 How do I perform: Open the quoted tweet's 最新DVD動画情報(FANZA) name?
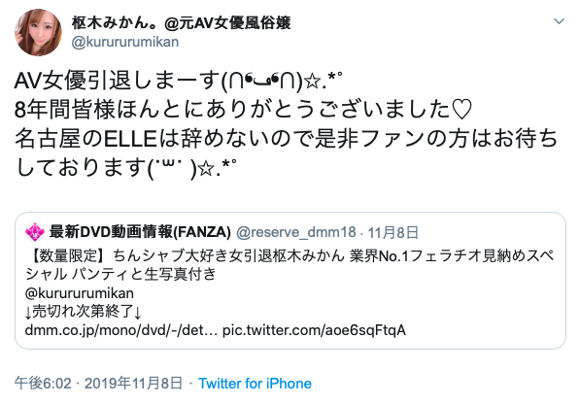coord(140,232)
